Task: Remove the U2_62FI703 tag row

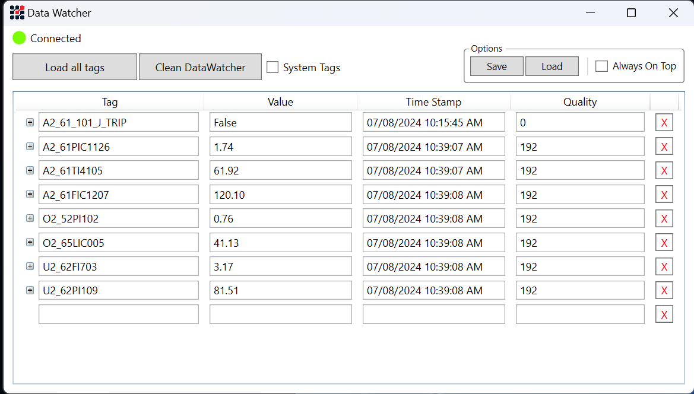Action: pyautogui.click(x=664, y=267)
